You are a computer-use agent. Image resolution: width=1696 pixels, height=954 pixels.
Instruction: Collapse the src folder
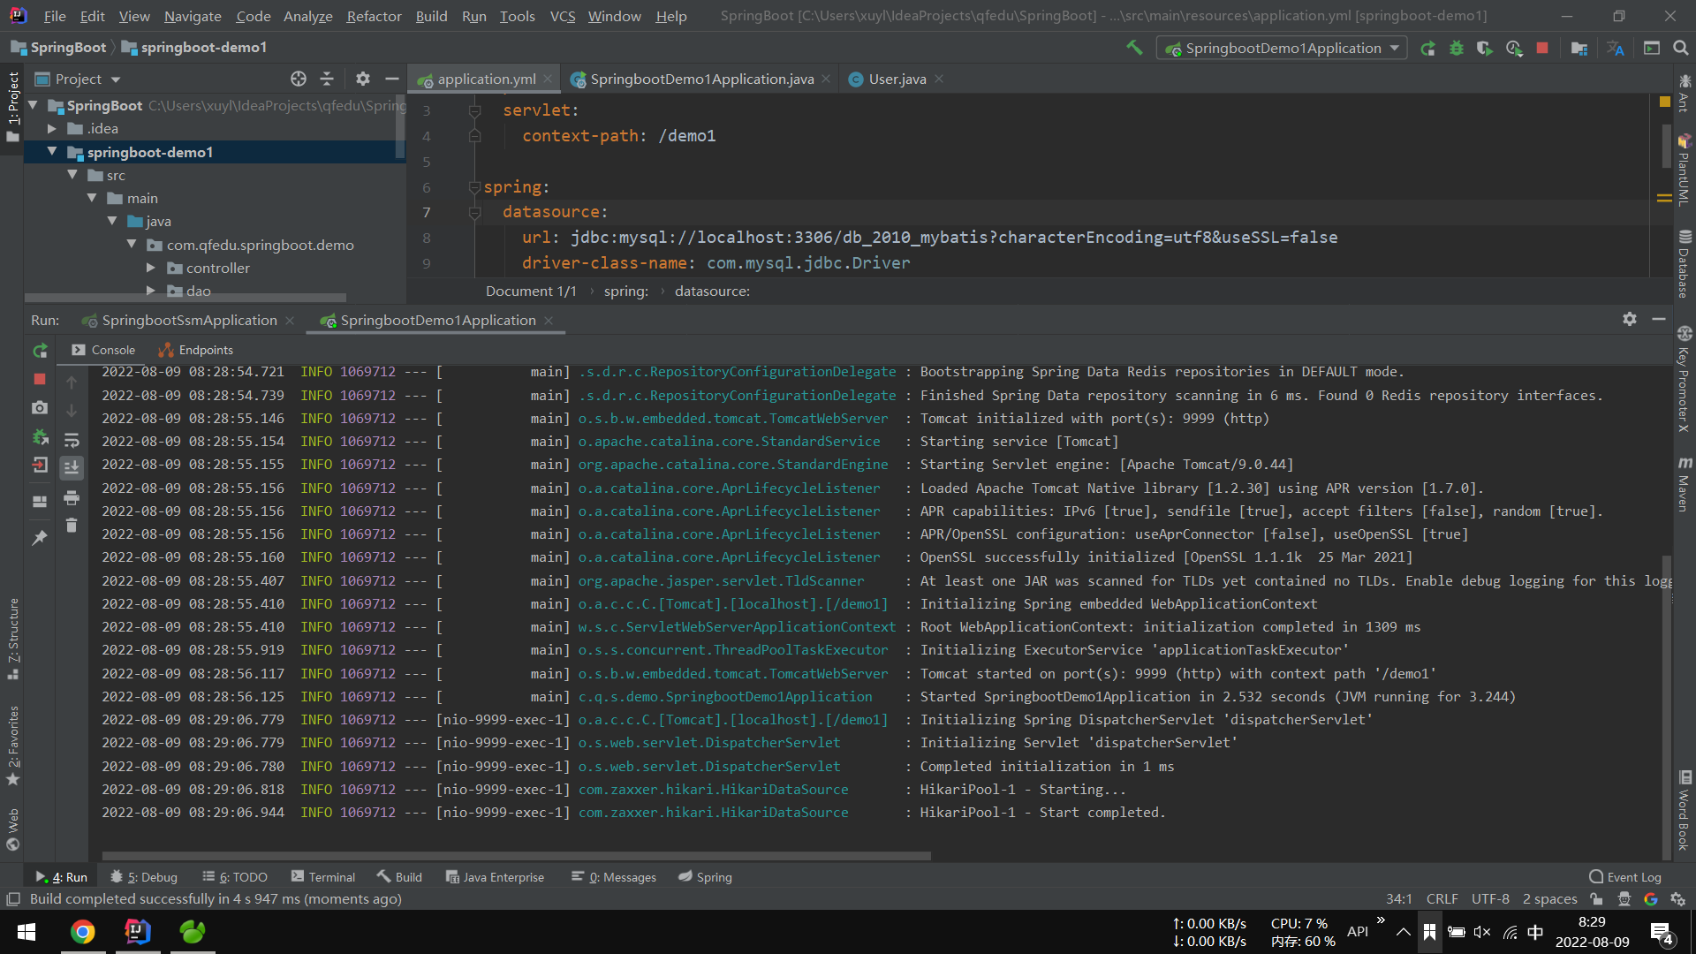[72, 175]
